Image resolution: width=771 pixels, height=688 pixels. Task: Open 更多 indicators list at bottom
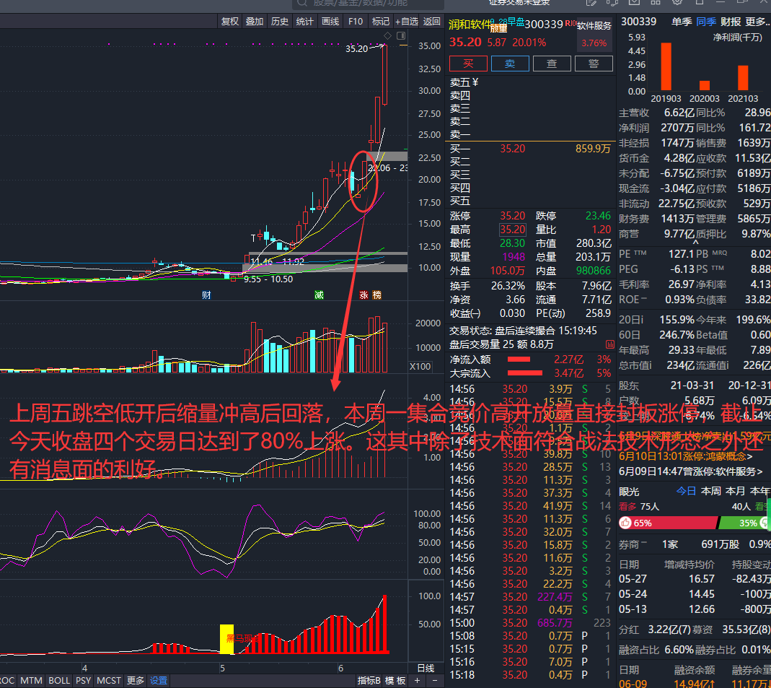point(135,681)
